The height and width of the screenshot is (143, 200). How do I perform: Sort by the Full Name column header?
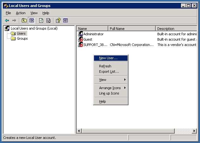point(132,29)
